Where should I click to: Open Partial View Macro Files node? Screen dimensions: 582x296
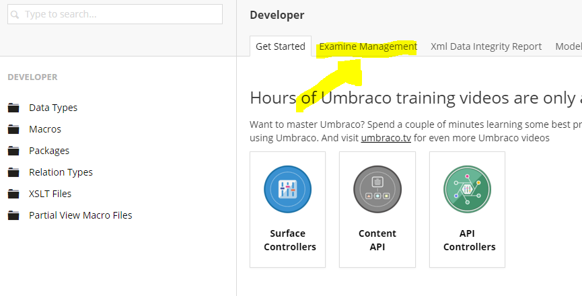(x=81, y=215)
